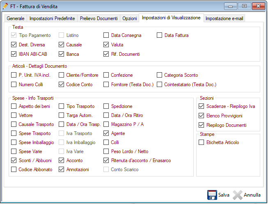268x204 pixels.
Task: Uncheck the Agente checkbox
Action: click(x=106, y=133)
